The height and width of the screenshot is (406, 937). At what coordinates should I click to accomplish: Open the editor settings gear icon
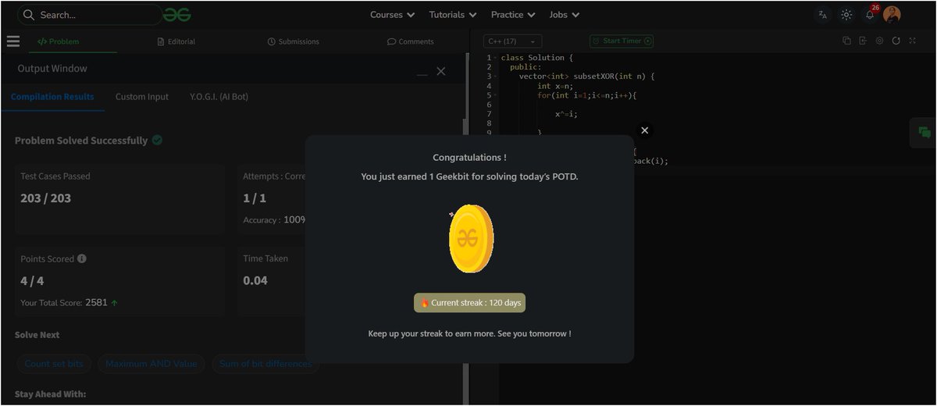click(879, 41)
